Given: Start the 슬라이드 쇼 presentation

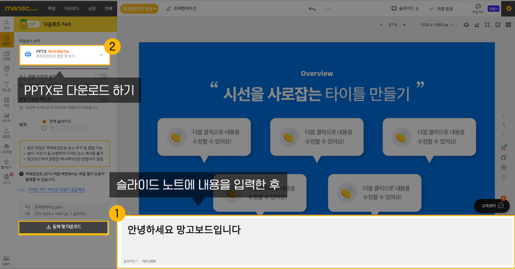Looking at the screenshot, I should click(405, 9).
